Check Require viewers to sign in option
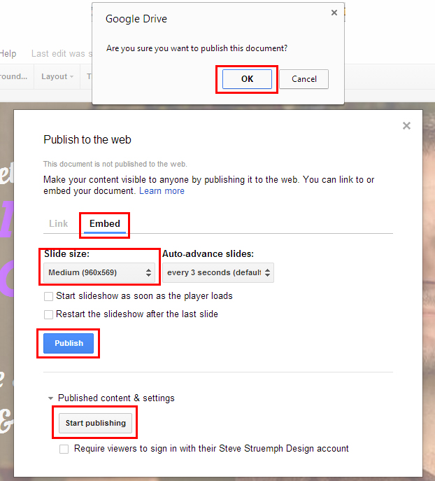Screen dimensions: 435x481 click(x=64, y=449)
